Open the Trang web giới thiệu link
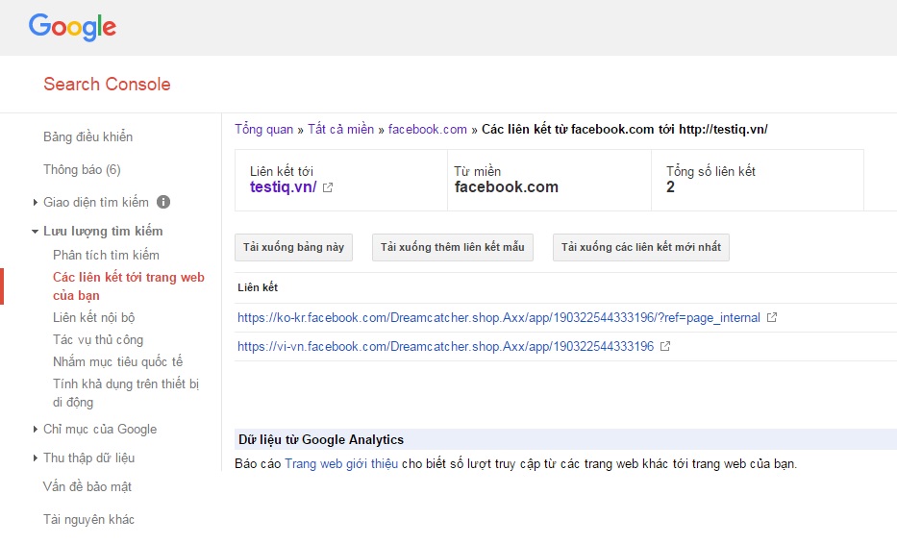897x544 pixels. point(340,464)
